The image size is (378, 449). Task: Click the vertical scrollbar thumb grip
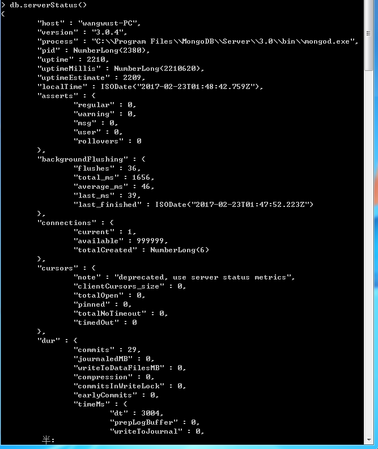click(368, 33)
